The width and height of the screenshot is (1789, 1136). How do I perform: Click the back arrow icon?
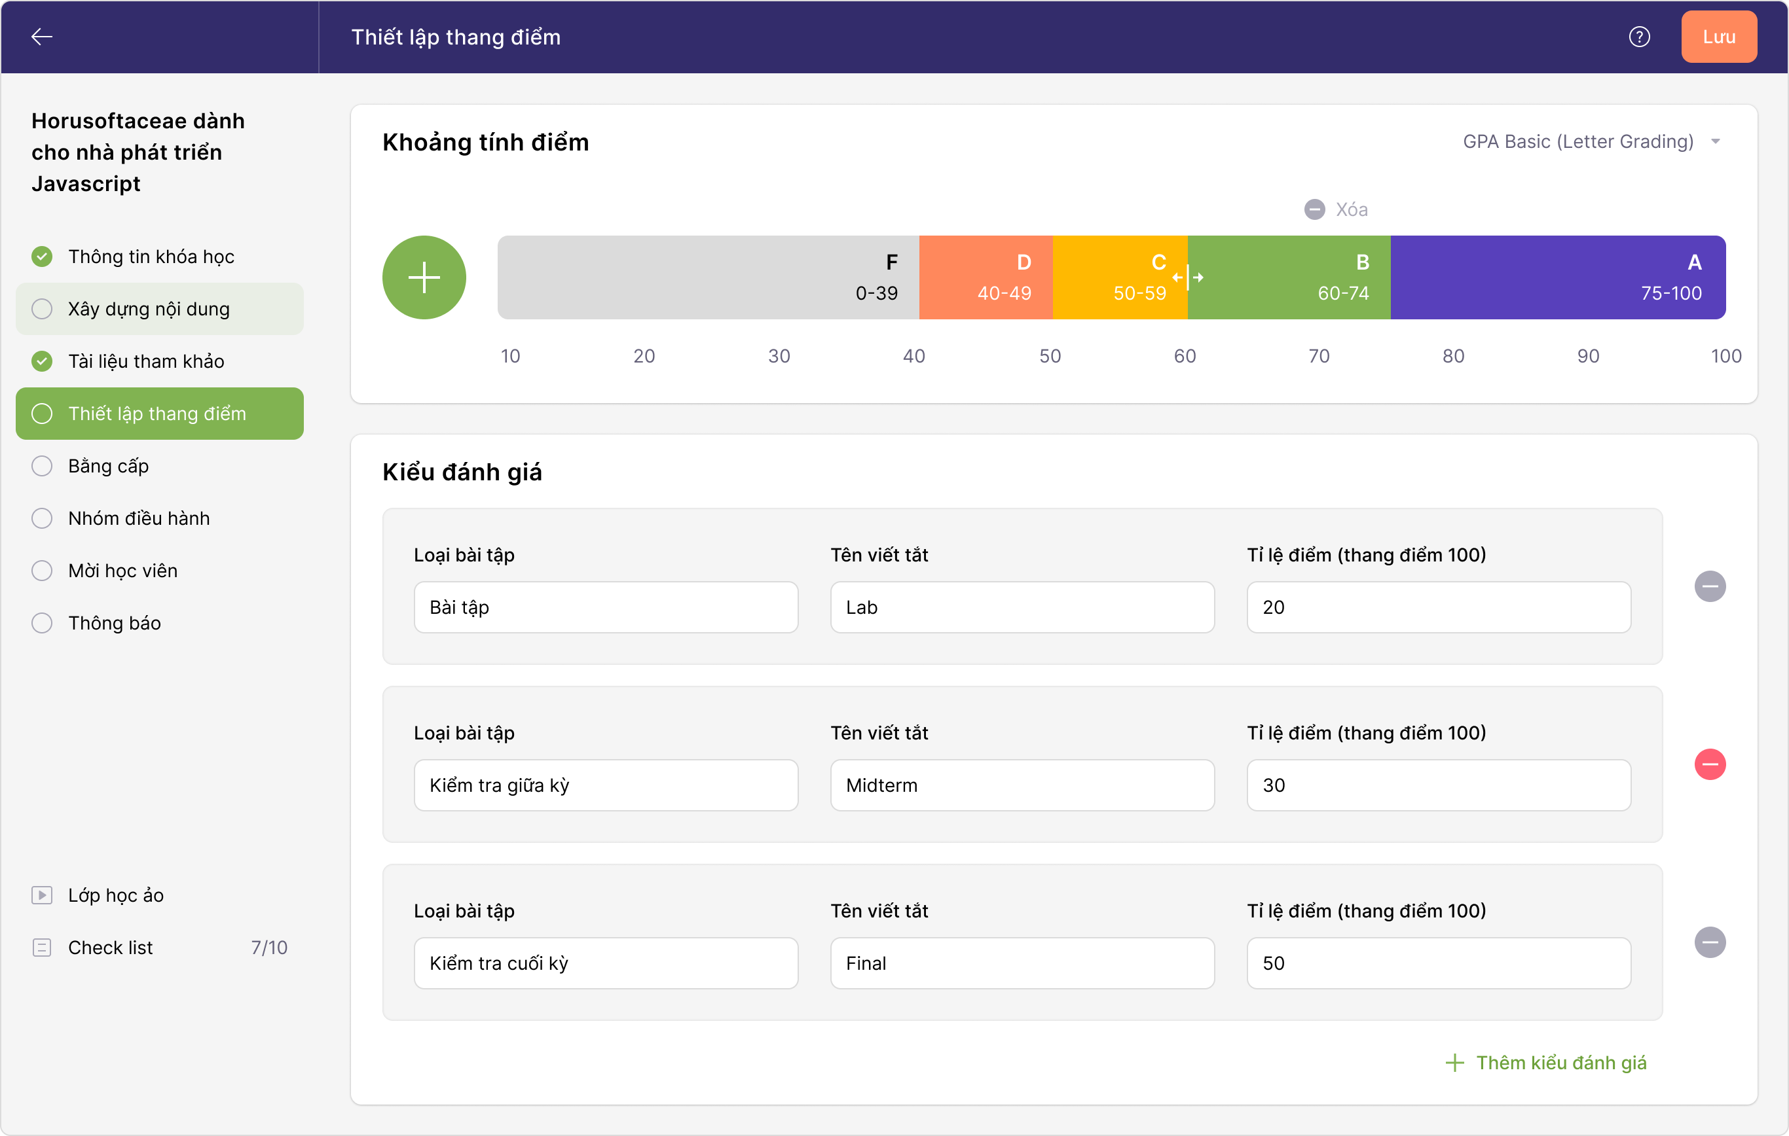[x=42, y=37]
